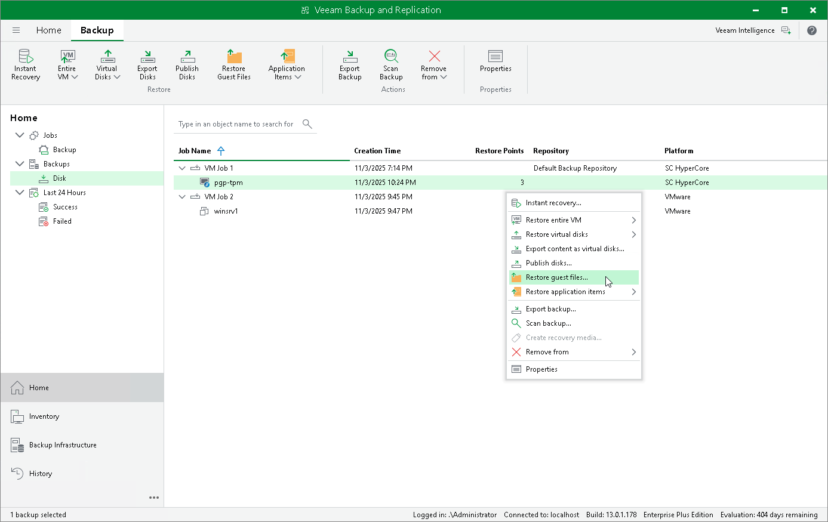
Task: Click the Application Items ribbon icon
Action: click(x=287, y=56)
